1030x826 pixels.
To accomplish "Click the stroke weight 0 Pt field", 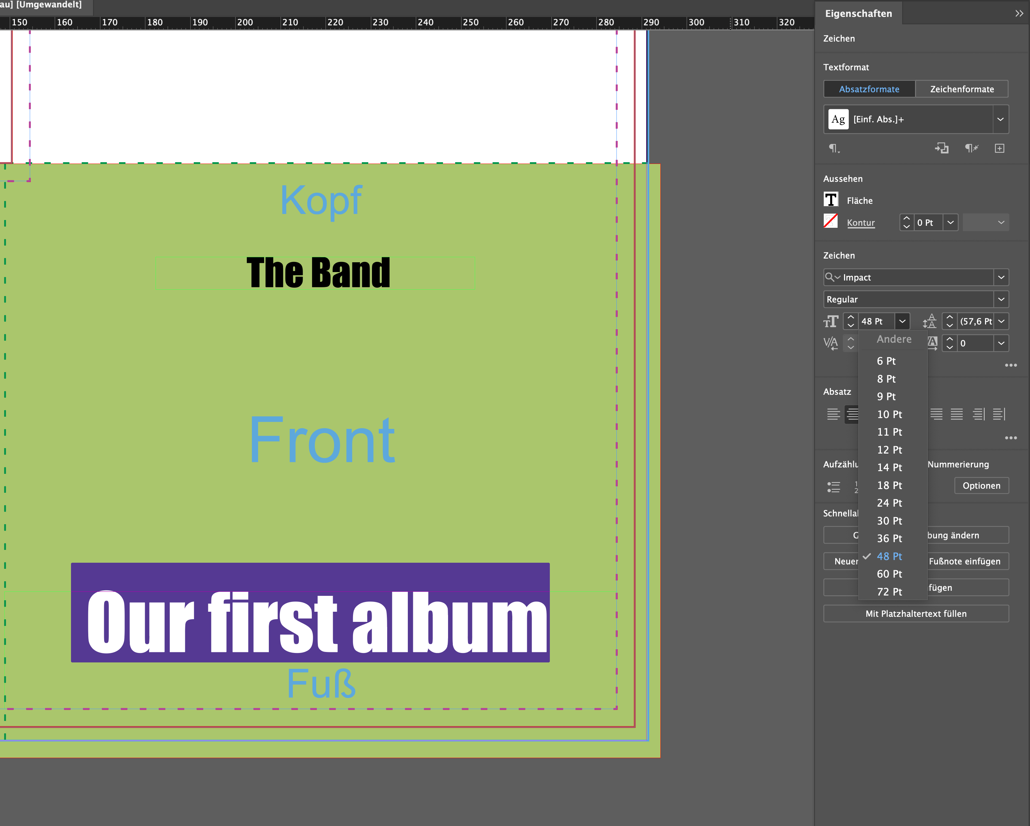I will coord(927,222).
